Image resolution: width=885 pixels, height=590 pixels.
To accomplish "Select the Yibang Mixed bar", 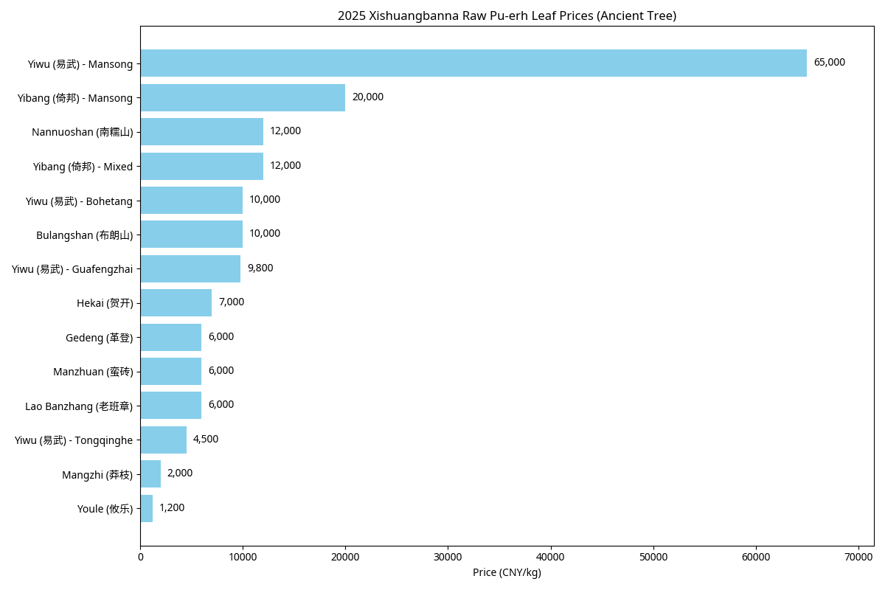I will 201,166.
